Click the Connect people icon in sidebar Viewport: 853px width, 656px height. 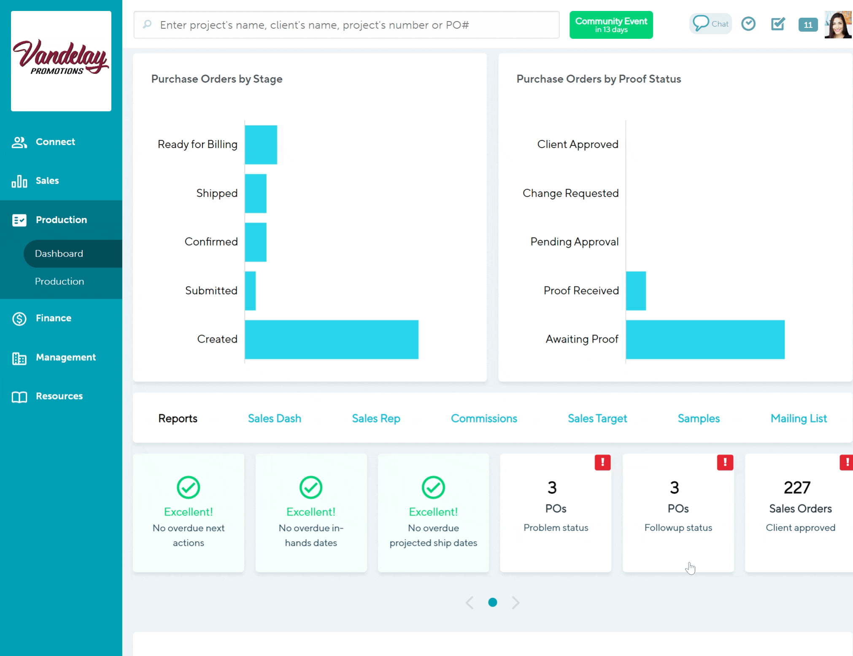click(19, 142)
